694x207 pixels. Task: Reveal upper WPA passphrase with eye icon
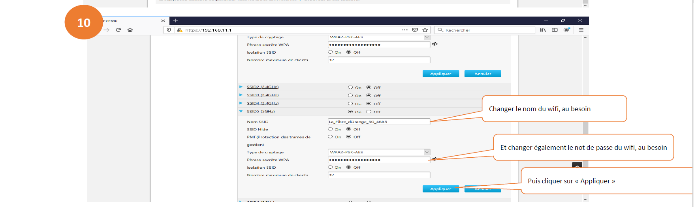coord(434,44)
